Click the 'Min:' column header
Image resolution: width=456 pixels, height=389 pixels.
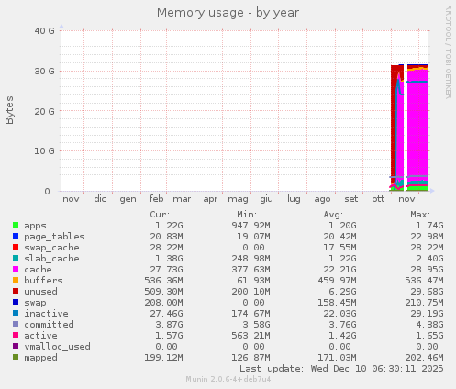pyautogui.click(x=247, y=215)
